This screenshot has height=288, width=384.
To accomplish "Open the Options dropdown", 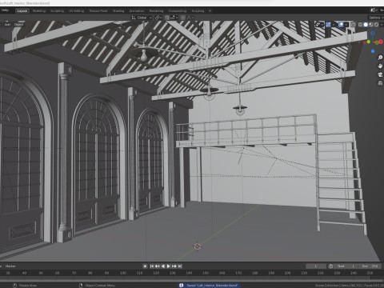I will (376, 18).
